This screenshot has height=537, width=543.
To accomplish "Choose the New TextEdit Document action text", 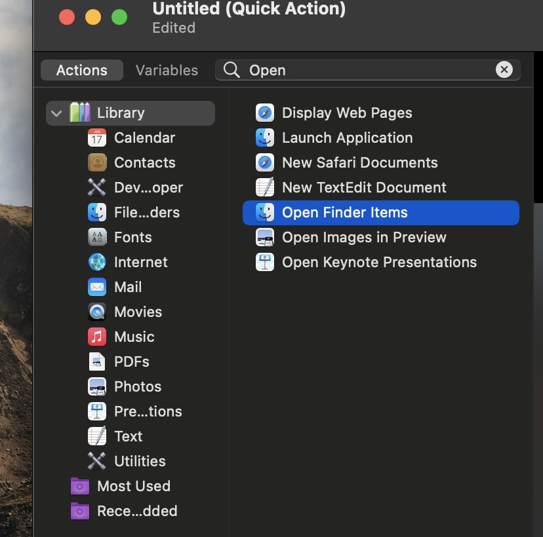I will point(364,188).
